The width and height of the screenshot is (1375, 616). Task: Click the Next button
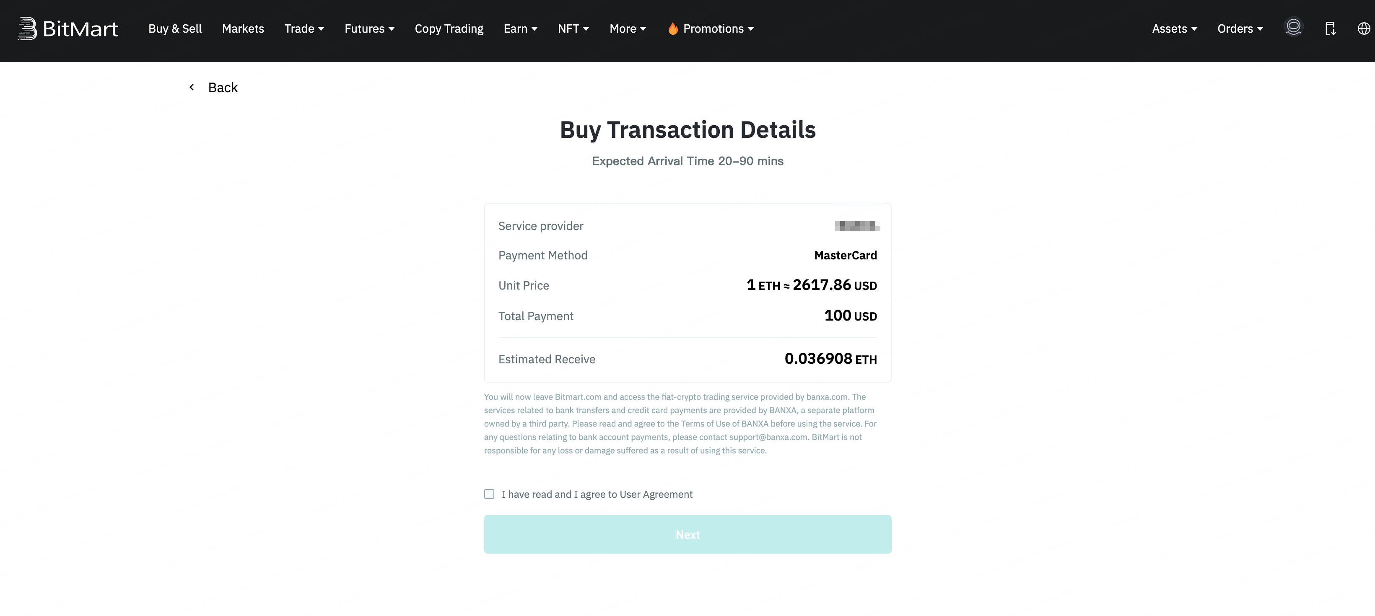[x=687, y=534]
